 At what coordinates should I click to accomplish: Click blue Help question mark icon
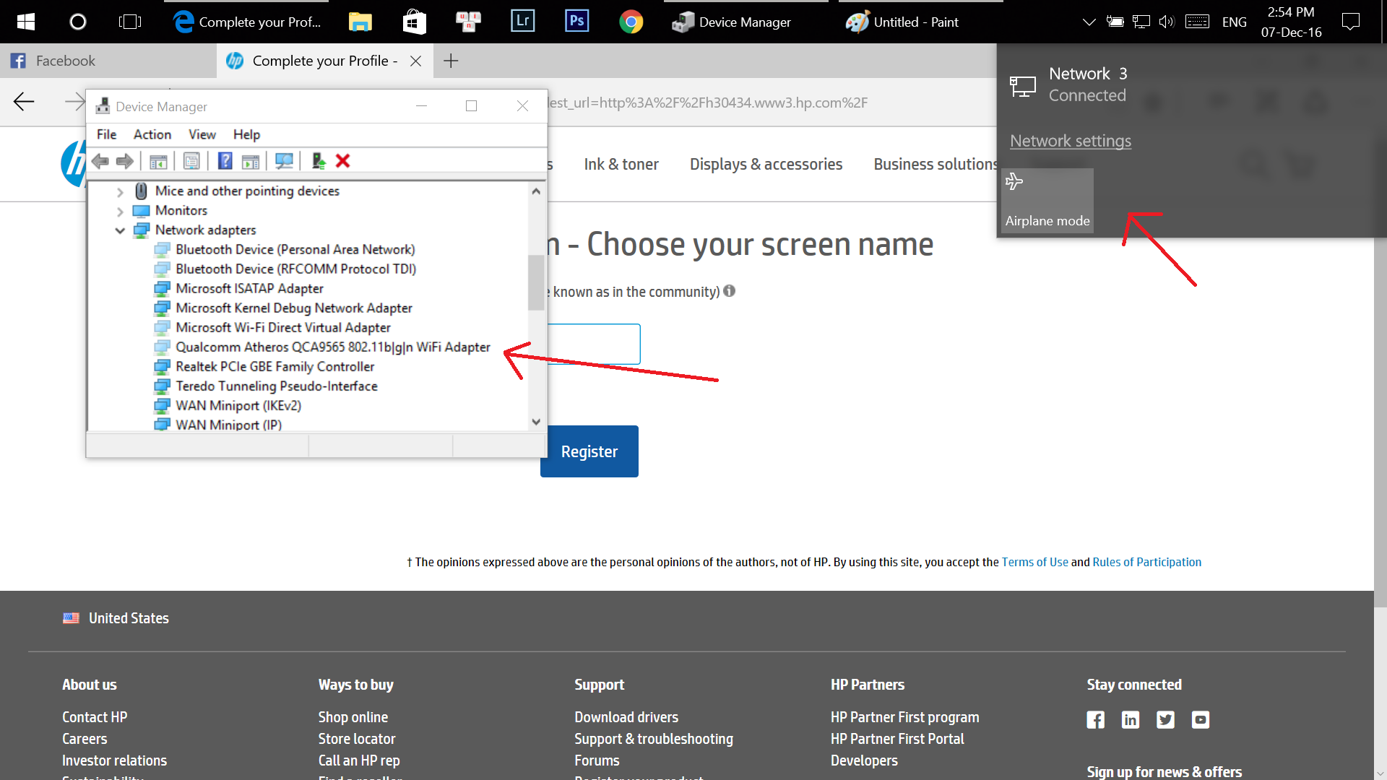(225, 161)
